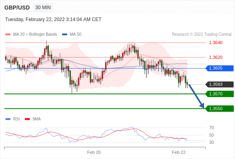Screen dimensions: 235x159
Task: Click the RSI blue legend swatch
Action: point(8,119)
